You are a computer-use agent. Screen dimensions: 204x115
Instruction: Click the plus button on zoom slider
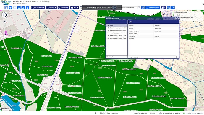[x=5, y=22]
